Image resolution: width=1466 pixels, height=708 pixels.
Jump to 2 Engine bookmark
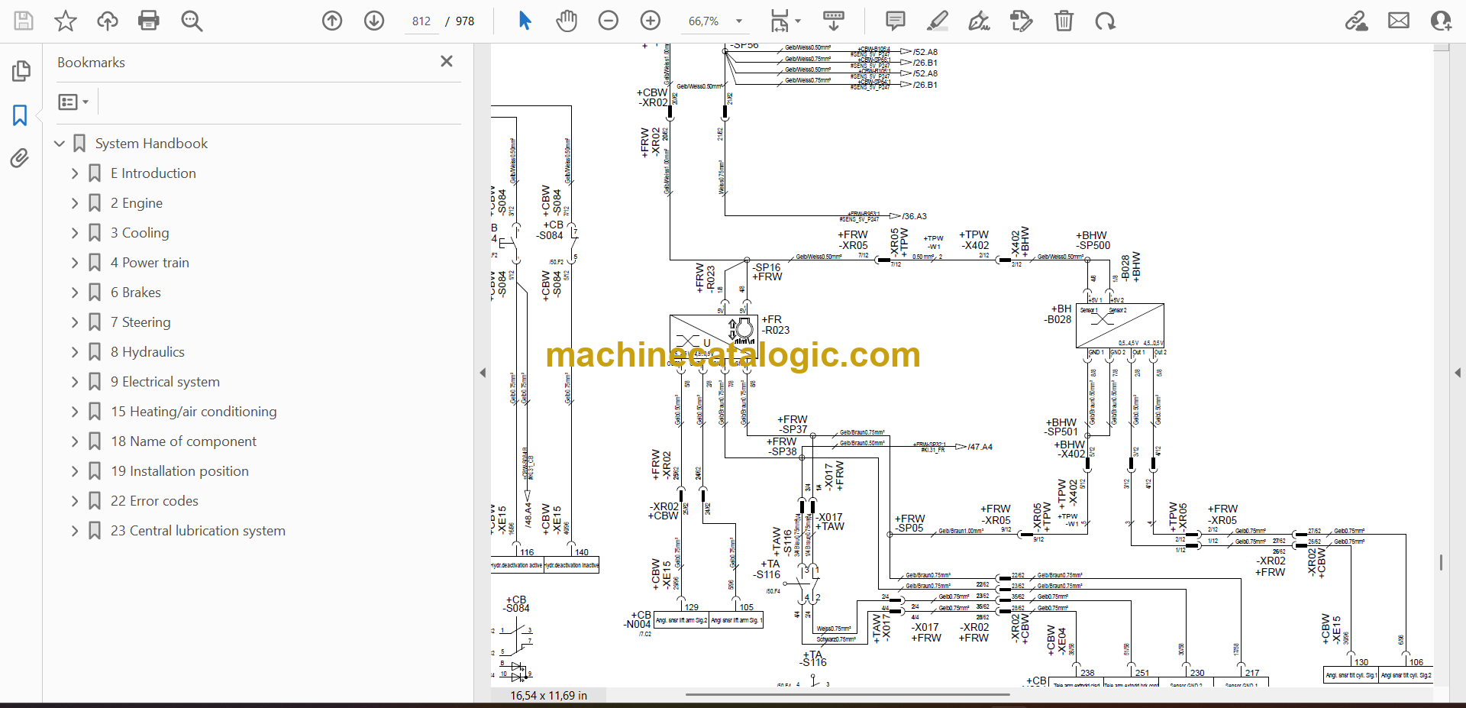[x=137, y=203]
